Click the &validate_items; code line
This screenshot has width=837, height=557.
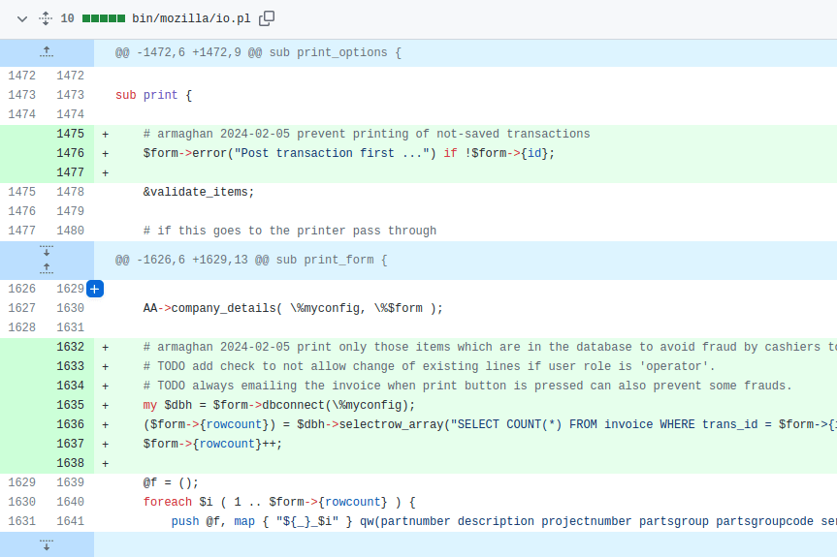pyautogui.click(x=198, y=192)
